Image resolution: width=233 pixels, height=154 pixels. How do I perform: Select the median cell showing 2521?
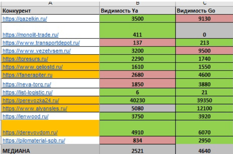click(x=137, y=149)
